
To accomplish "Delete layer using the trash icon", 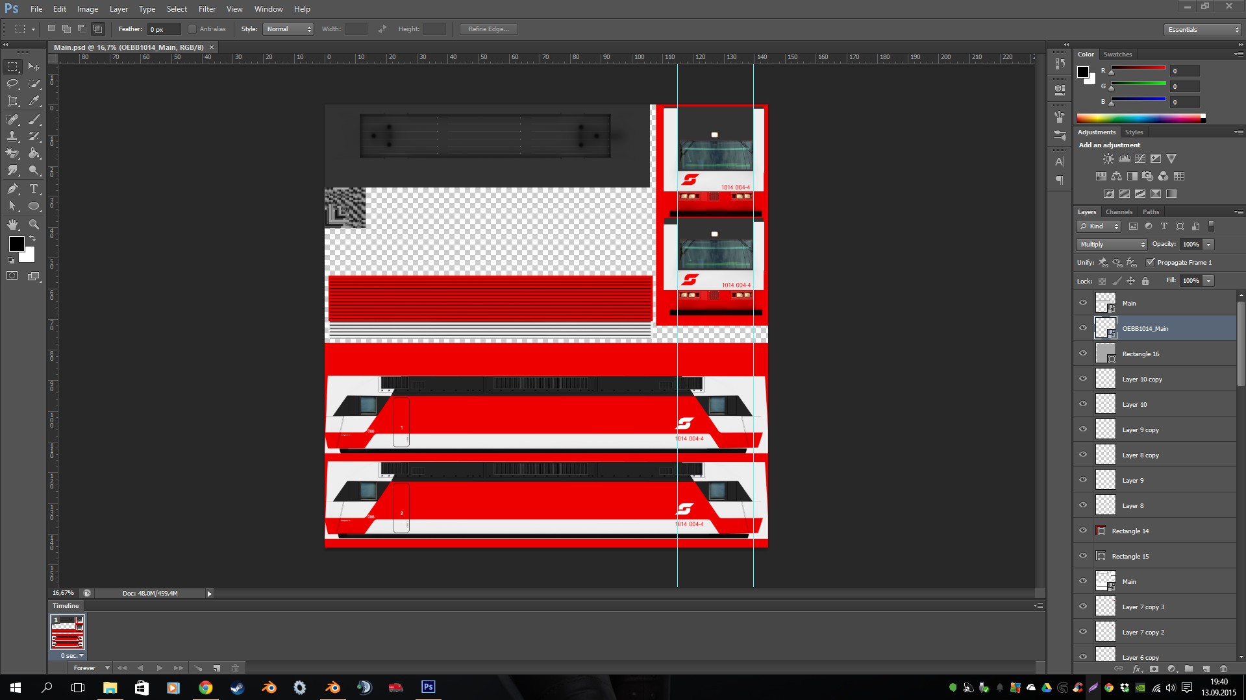I will pyautogui.click(x=1223, y=668).
